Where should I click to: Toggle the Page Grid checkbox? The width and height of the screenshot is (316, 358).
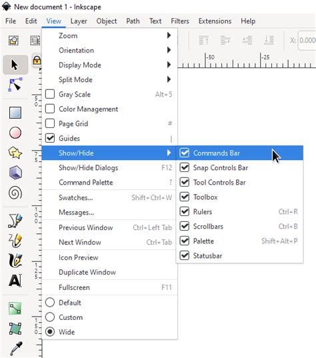(x=50, y=123)
